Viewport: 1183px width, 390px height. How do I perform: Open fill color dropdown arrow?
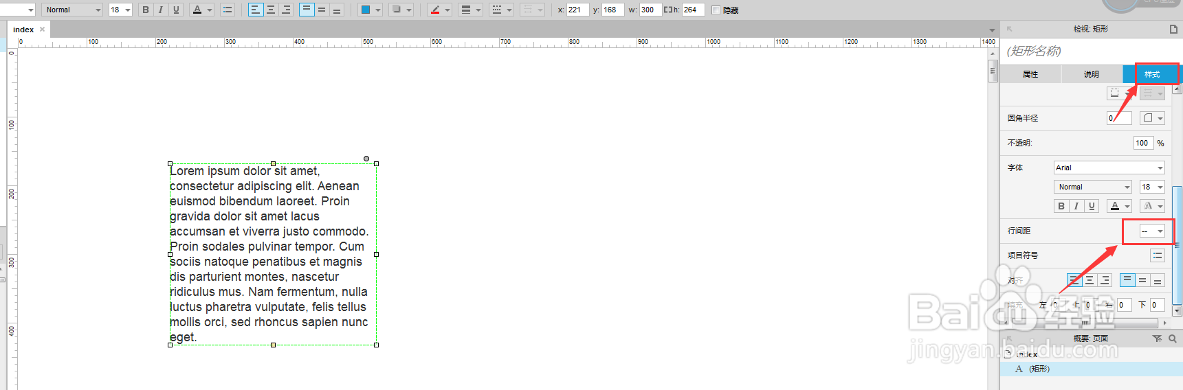(x=378, y=10)
